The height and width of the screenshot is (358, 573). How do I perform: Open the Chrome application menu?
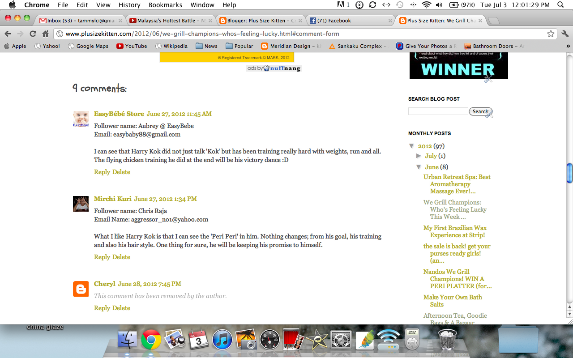coord(37,5)
